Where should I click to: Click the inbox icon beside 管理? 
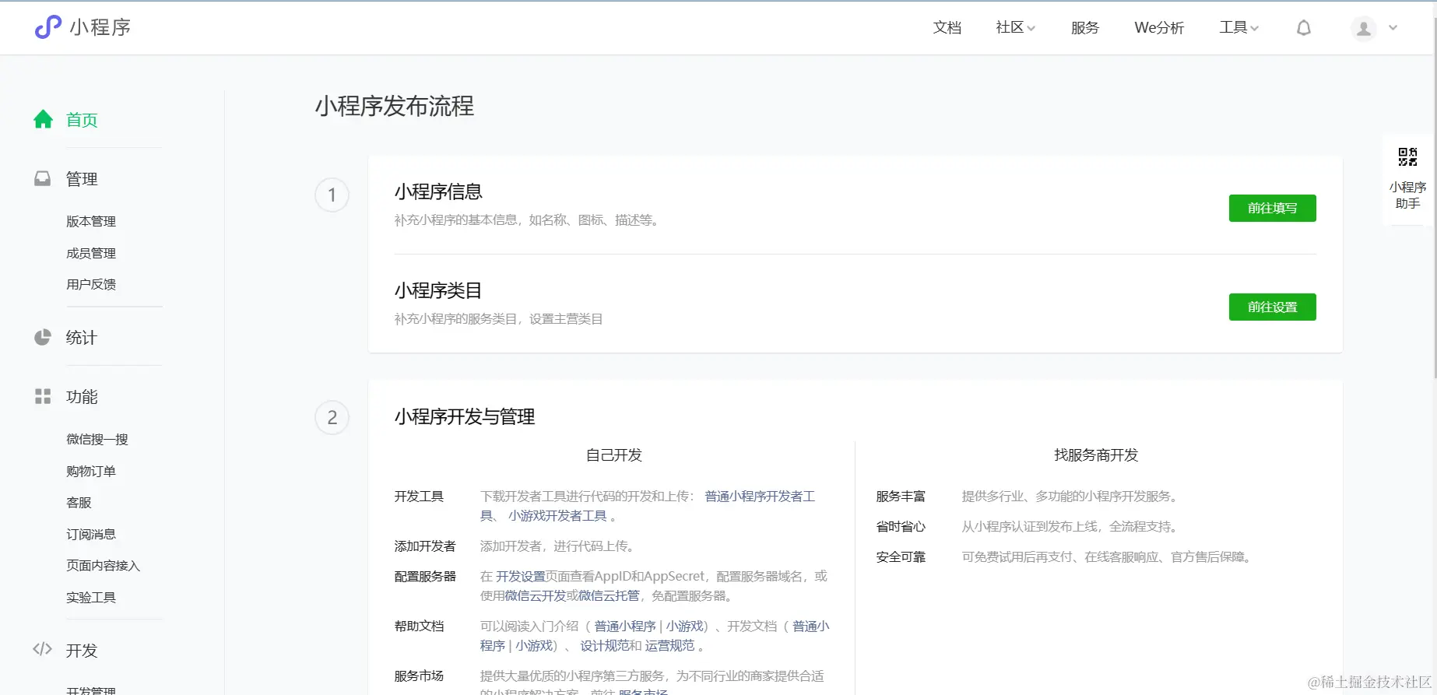tap(43, 179)
